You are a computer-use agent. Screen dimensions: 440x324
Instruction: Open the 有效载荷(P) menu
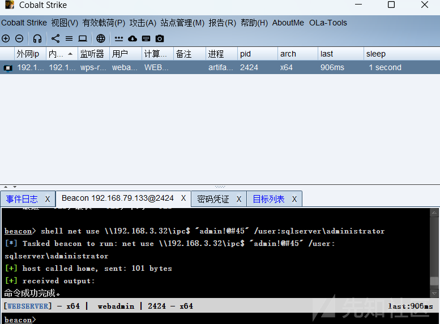[x=104, y=23]
